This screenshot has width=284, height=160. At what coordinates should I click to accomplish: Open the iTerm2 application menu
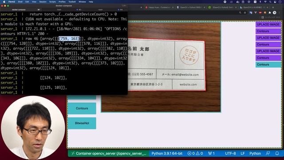[x=12, y=2]
